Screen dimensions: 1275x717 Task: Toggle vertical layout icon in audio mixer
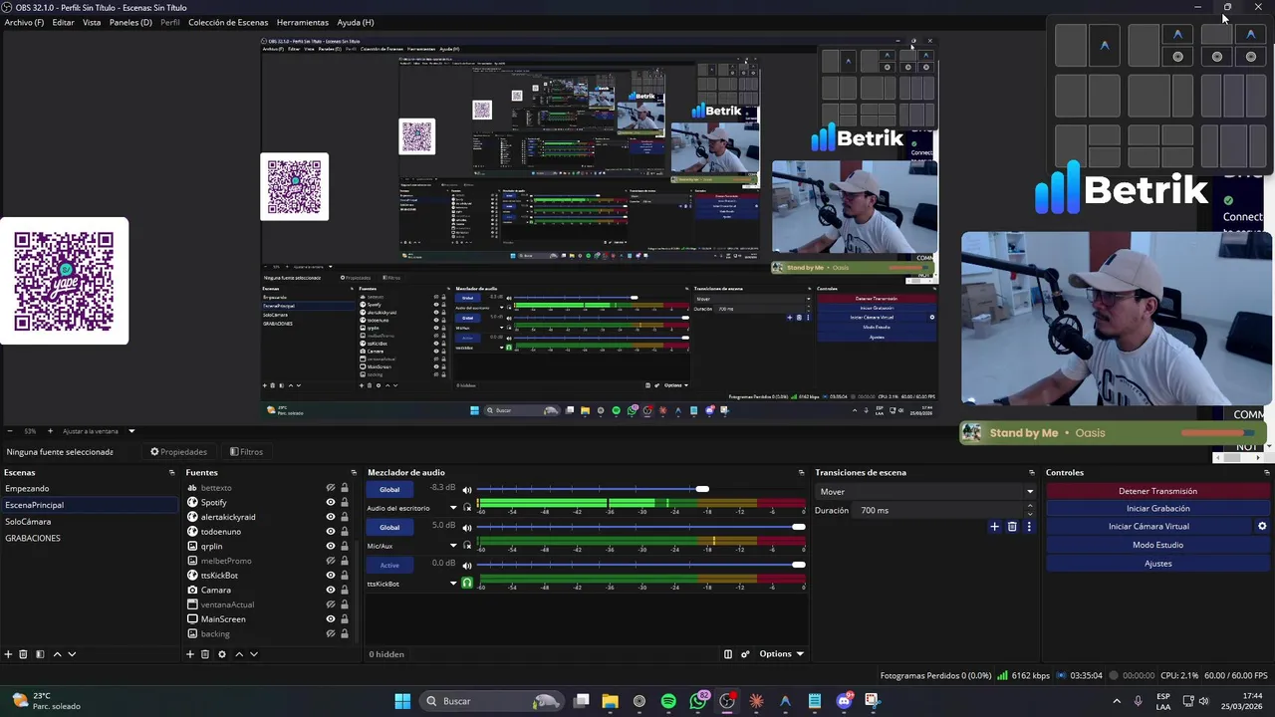(728, 654)
